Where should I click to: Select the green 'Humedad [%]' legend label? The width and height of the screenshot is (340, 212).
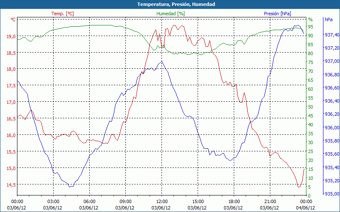click(x=171, y=14)
